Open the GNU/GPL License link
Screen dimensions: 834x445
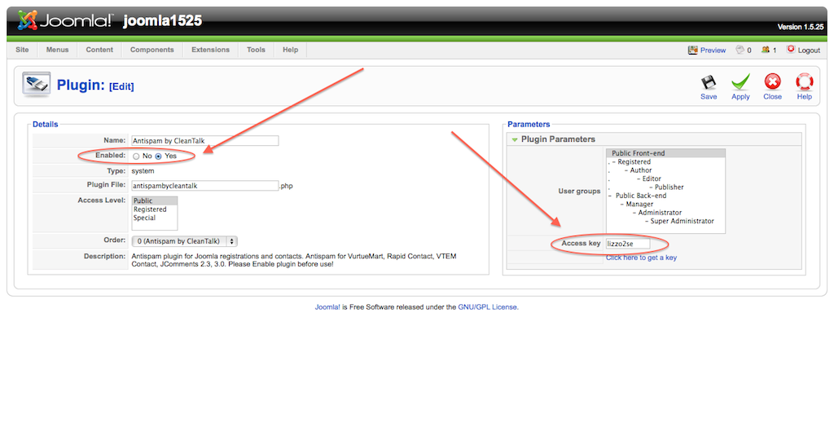488,307
